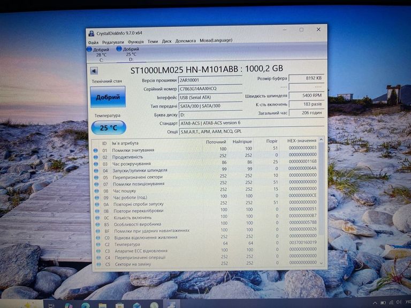Click the hex value 000000001168

pos(302,161)
